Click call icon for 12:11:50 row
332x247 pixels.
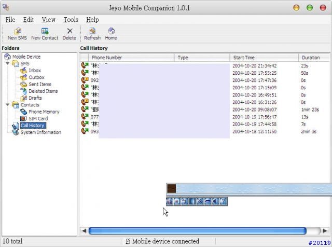(x=85, y=131)
